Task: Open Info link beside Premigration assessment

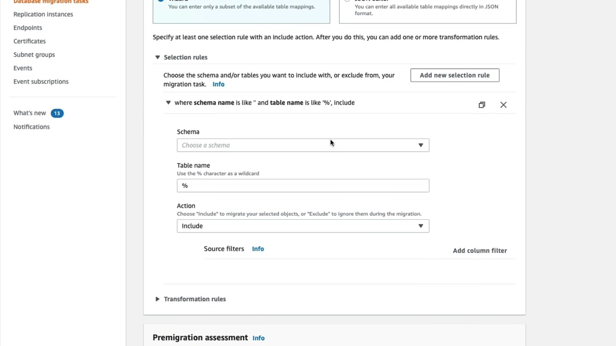Action: [258, 338]
